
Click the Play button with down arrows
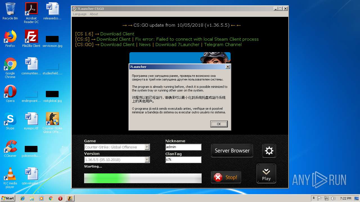point(266,174)
